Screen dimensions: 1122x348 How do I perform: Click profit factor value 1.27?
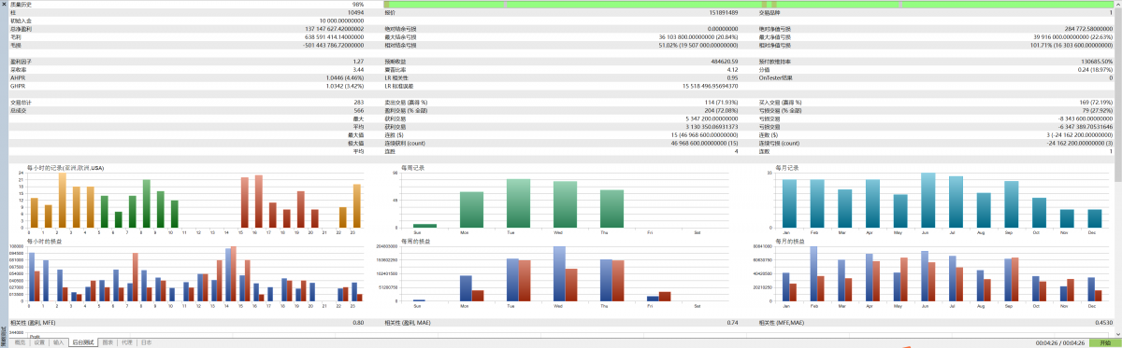point(359,61)
